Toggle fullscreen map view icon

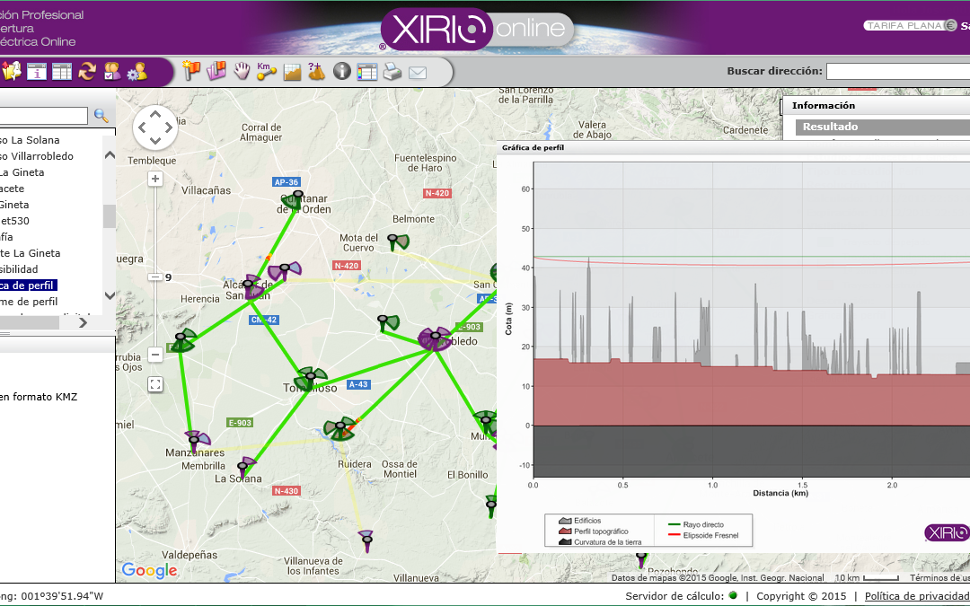[x=155, y=384]
